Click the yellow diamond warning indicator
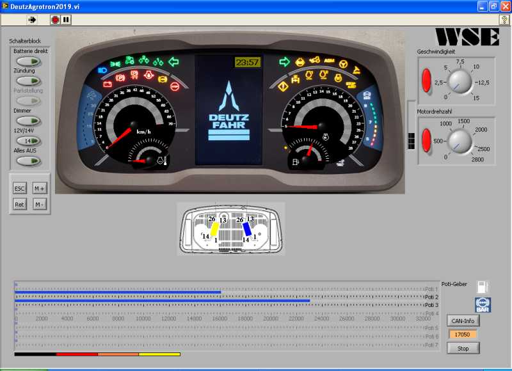This screenshot has width=512, height=371. (x=283, y=86)
